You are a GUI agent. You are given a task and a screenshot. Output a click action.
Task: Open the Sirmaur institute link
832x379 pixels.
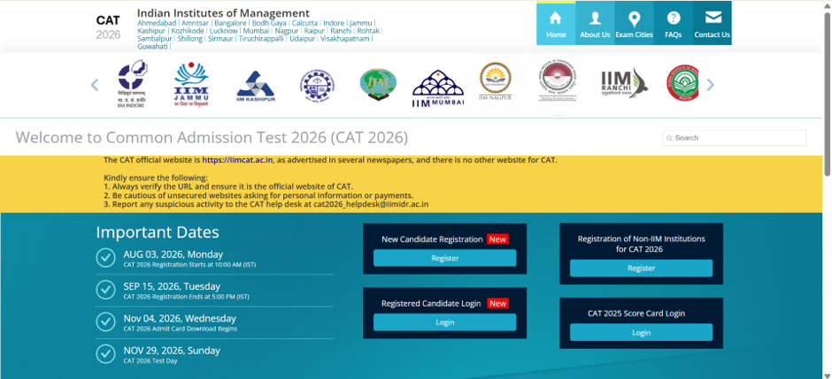point(220,39)
